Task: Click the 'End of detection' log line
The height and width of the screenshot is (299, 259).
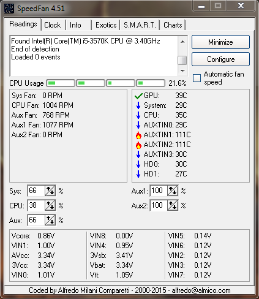Action: [x=35, y=49]
